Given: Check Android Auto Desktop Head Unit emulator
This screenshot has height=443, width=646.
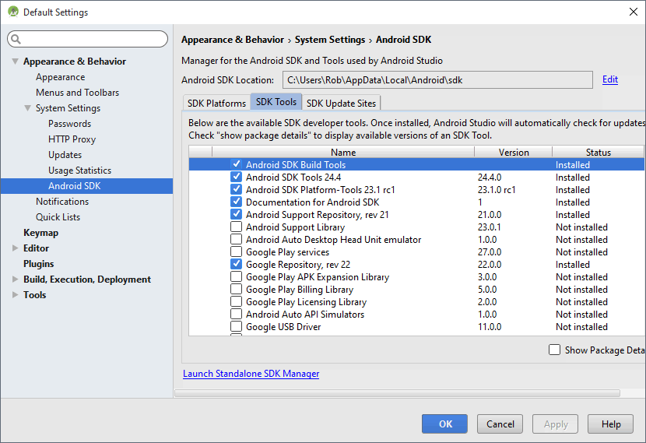Looking at the screenshot, I should 236,240.
